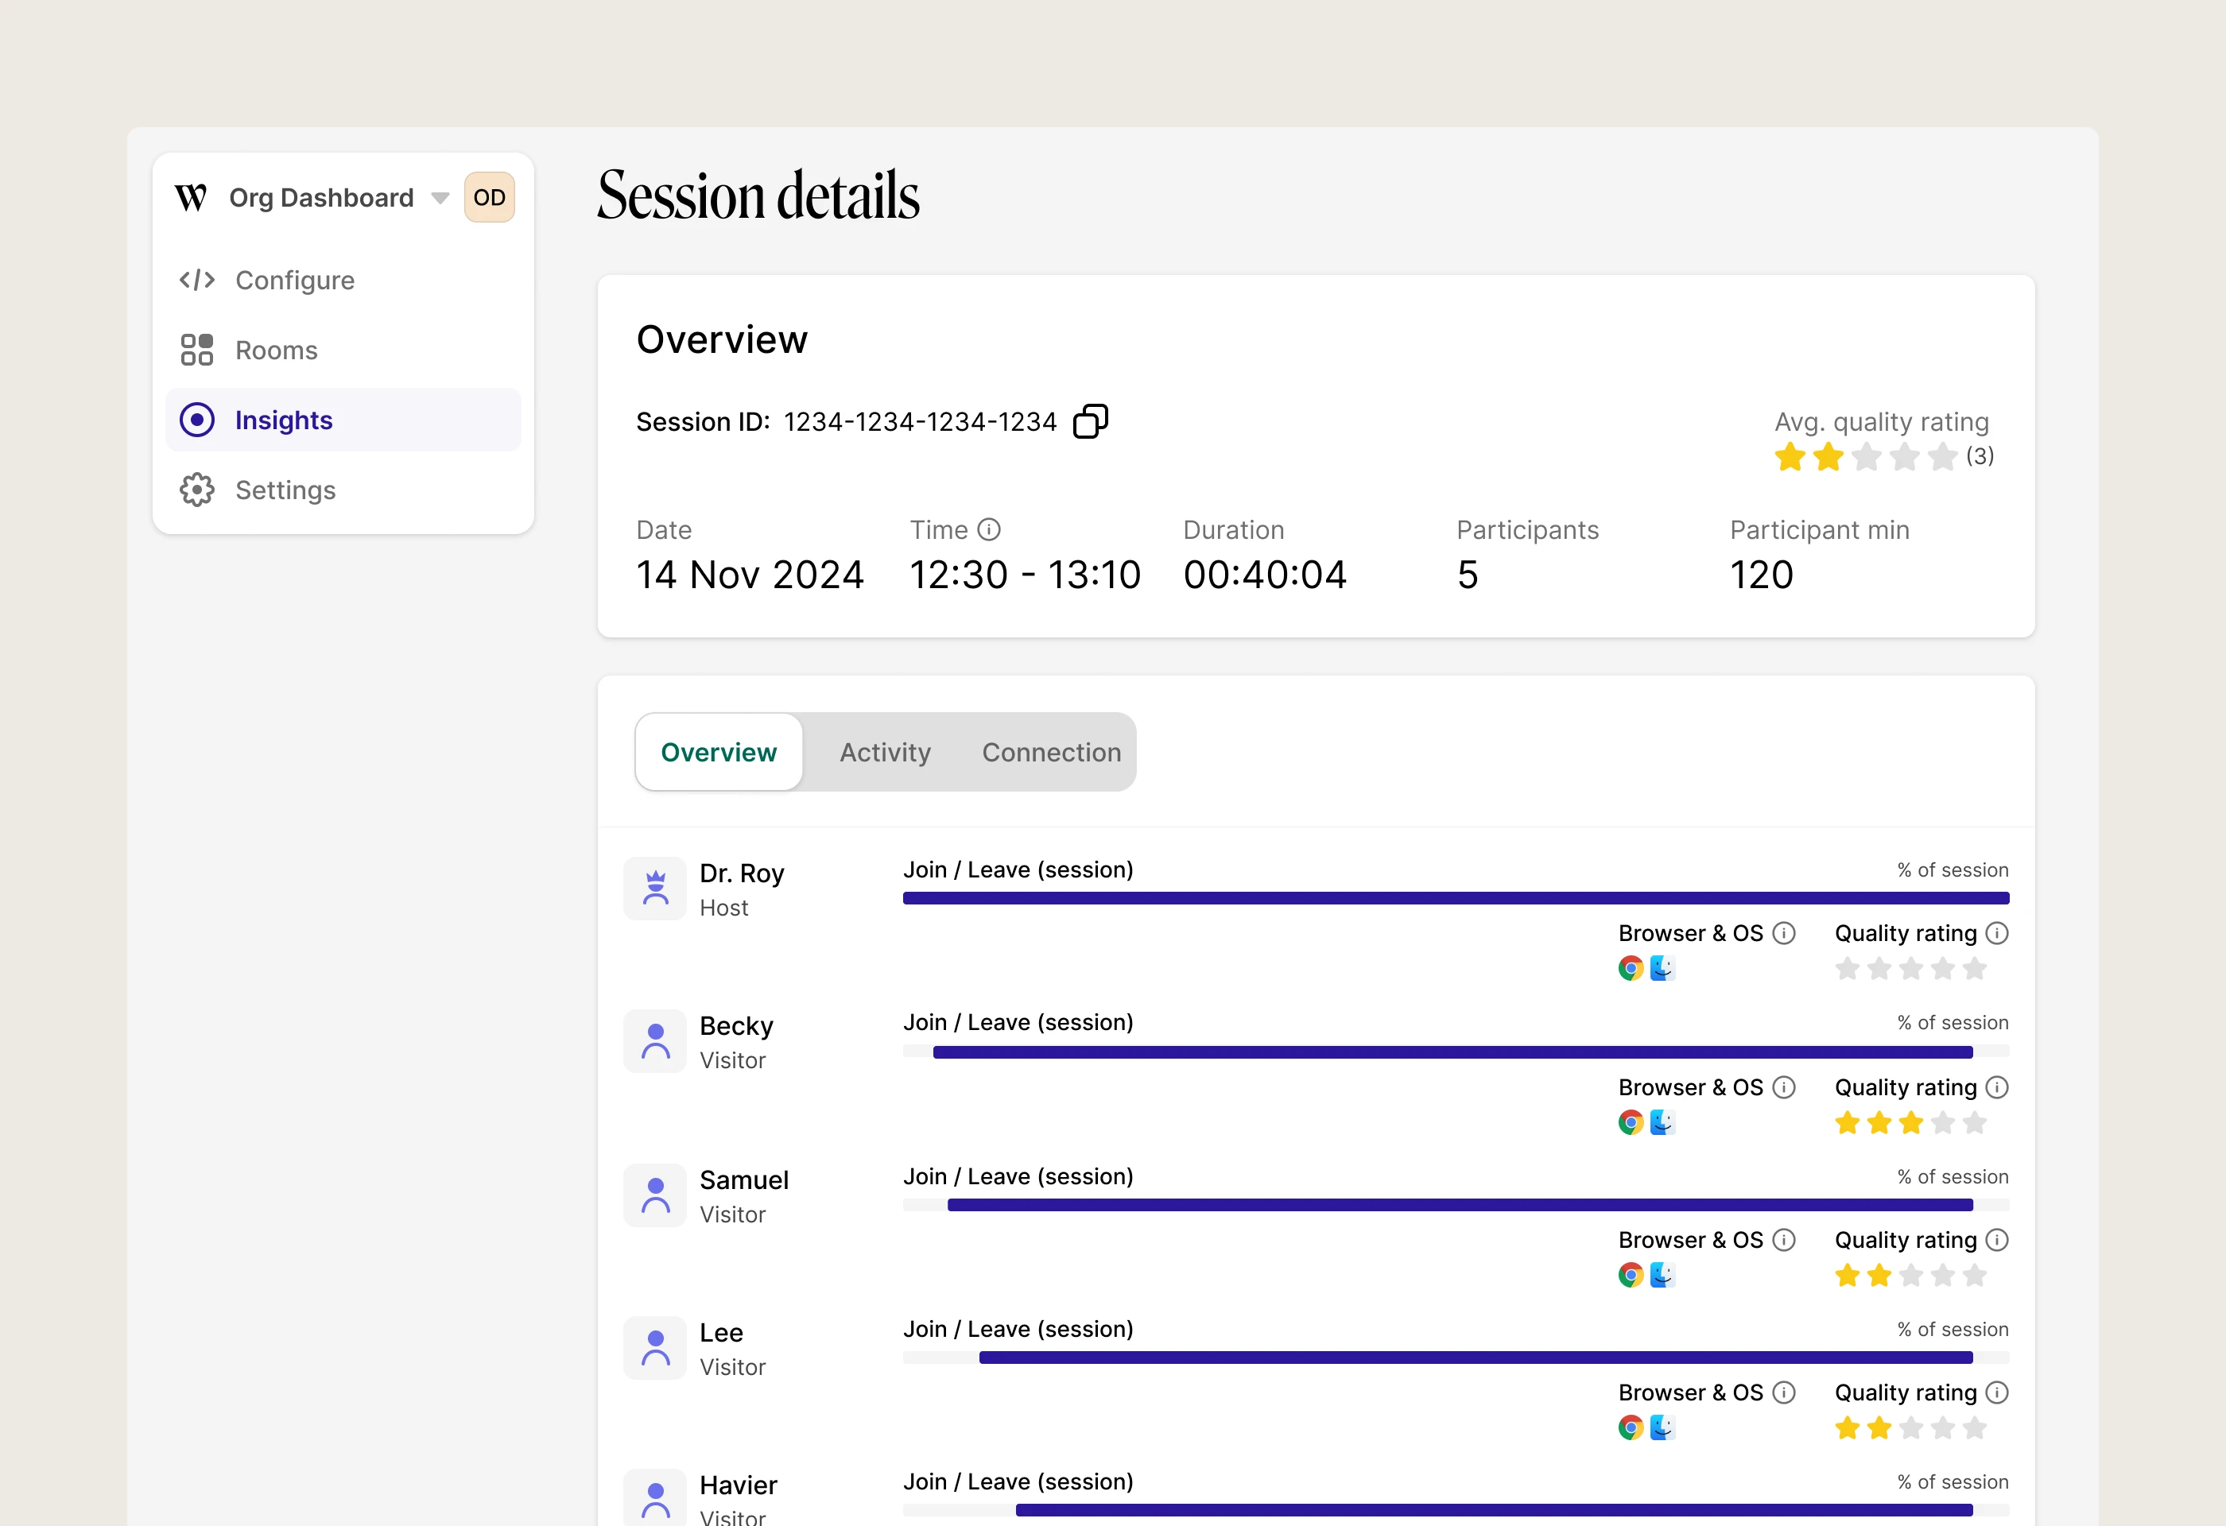Click Samuel's Quality rating info icon
This screenshot has height=1526, width=2226.
[x=1997, y=1240]
